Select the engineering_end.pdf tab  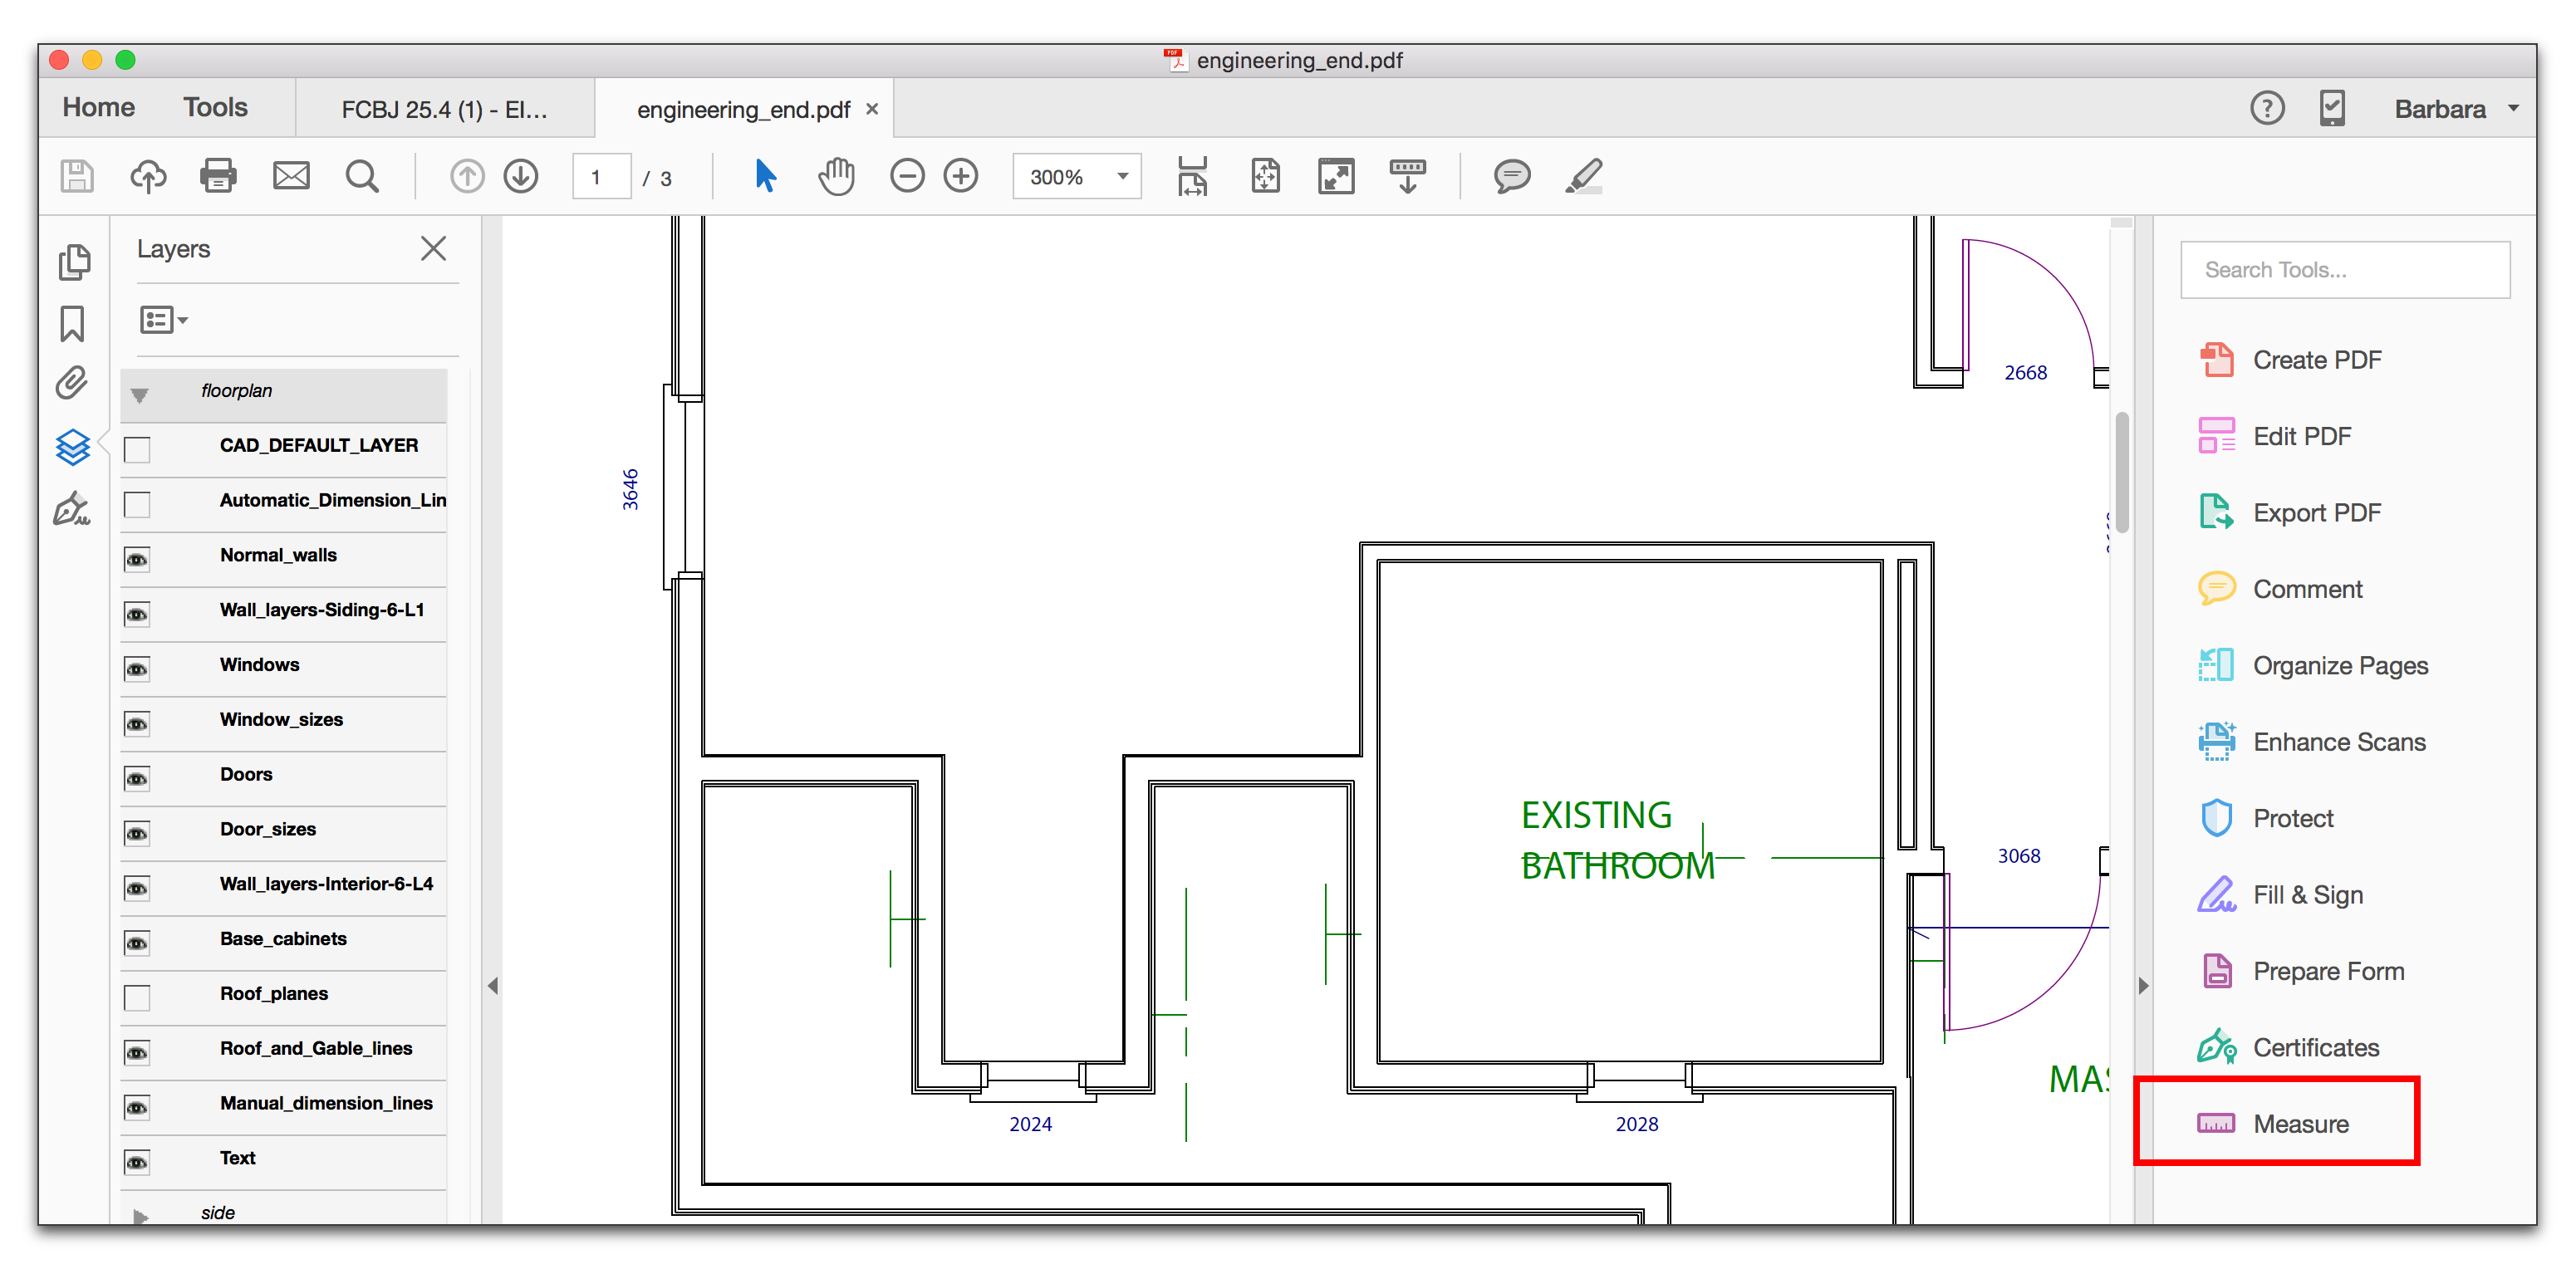point(743,109)
